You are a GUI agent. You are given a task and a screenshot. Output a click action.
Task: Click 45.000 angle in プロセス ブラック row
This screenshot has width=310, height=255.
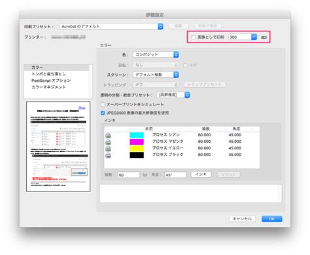235,155
